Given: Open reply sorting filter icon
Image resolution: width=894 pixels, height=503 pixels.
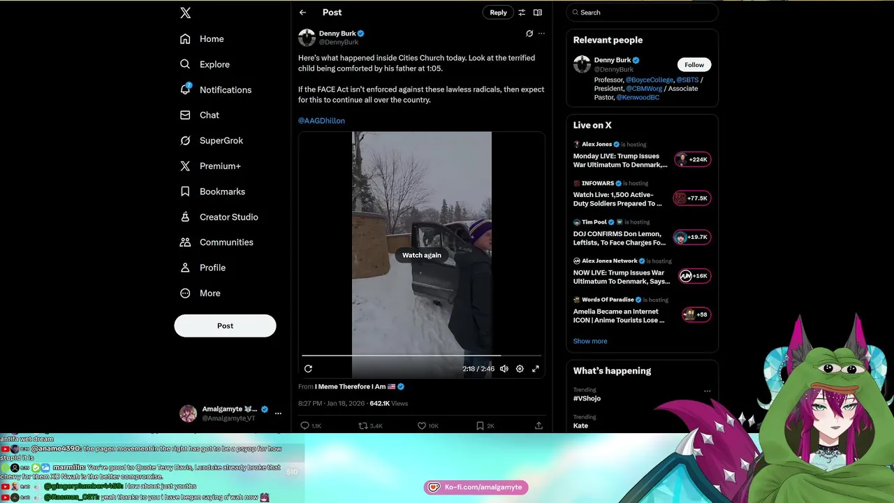Looking at the screenshot, I should (521, 13).
